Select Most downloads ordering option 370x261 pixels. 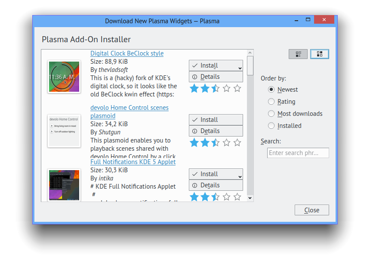coord(295,114)
